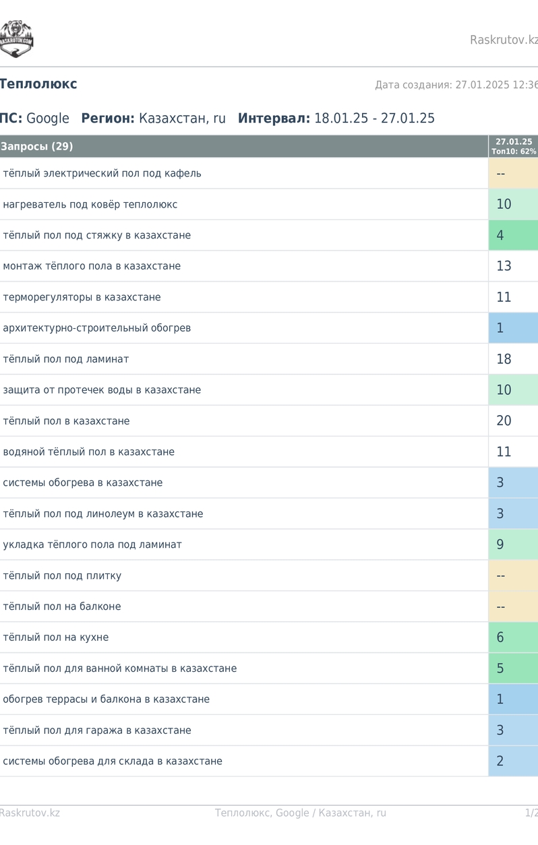Select query монтаж тёплого пола в казахстане

coord(92,266)
